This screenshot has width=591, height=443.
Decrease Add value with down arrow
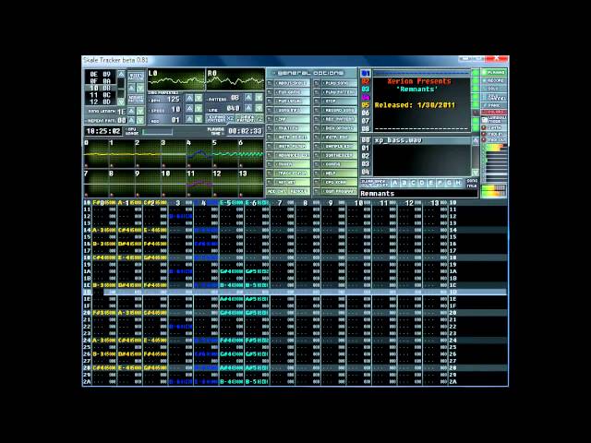199,119
